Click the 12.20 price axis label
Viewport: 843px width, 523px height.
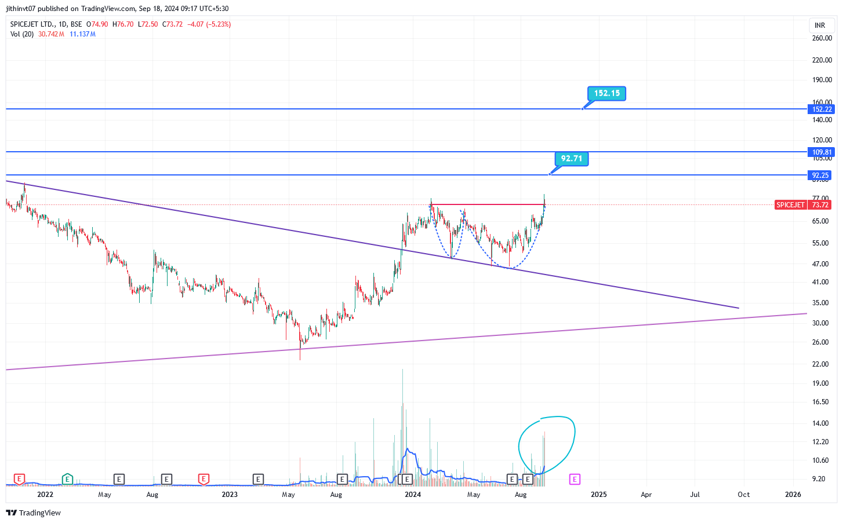click(820, 442)
